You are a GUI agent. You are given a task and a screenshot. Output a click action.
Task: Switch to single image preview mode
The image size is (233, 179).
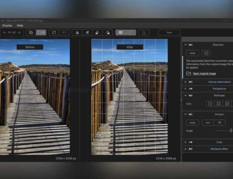coord(31,33)
